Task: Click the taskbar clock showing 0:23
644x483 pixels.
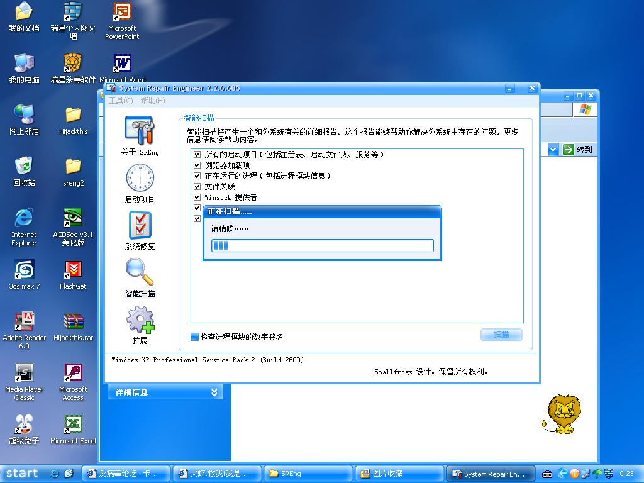Action: click(627, 474)
